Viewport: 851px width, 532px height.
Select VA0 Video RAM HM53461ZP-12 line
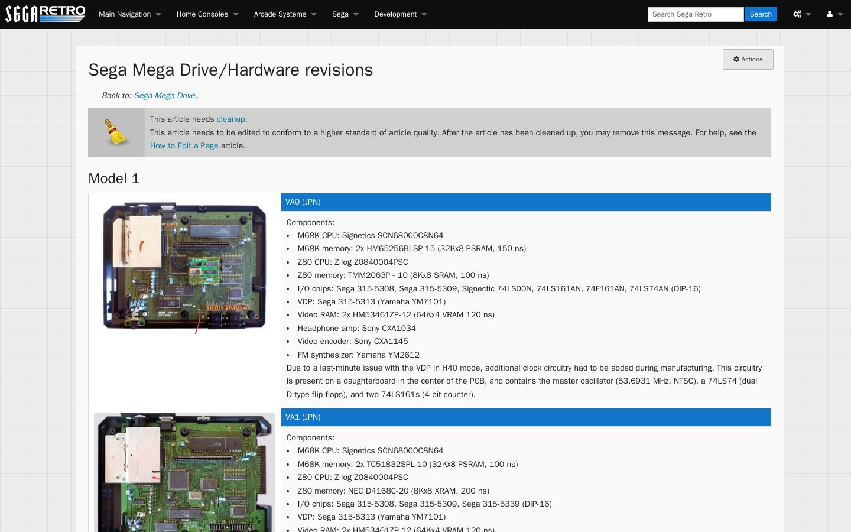(396, 314)
